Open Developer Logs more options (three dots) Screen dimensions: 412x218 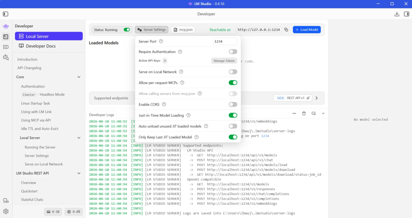click(x=294, y=114)
